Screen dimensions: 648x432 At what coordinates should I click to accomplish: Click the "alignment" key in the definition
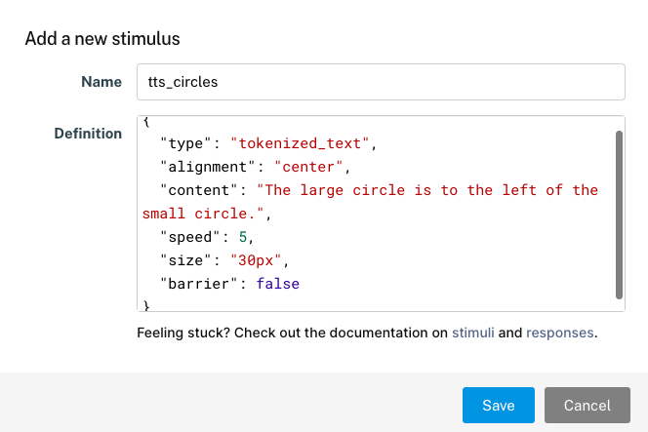tap(208, 167)
